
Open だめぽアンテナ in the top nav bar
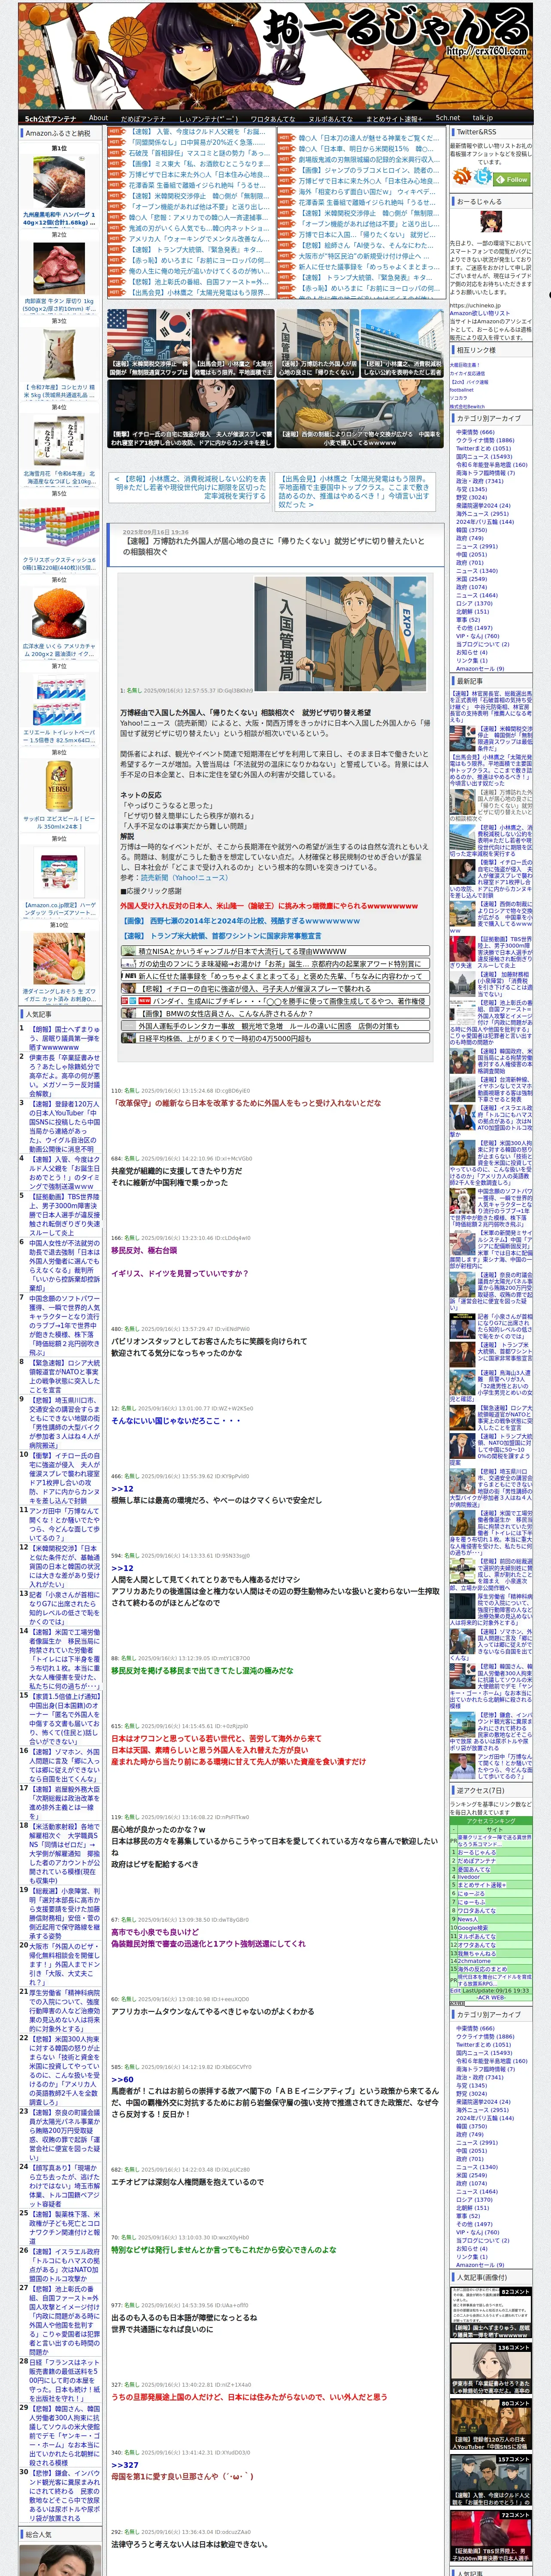(143, 118)
